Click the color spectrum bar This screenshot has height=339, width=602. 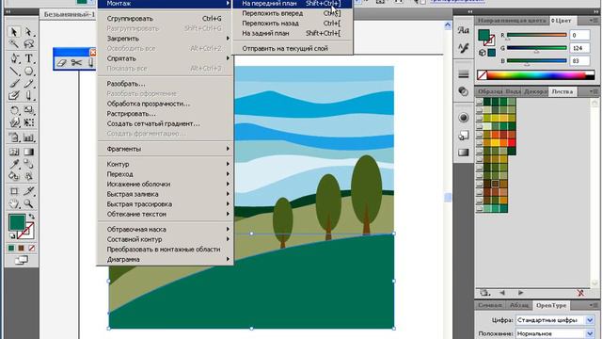pyautogui.click(x=541, y=75)
